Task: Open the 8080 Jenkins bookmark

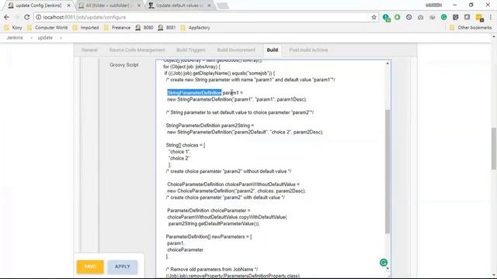Action: (x=144, y=28)
